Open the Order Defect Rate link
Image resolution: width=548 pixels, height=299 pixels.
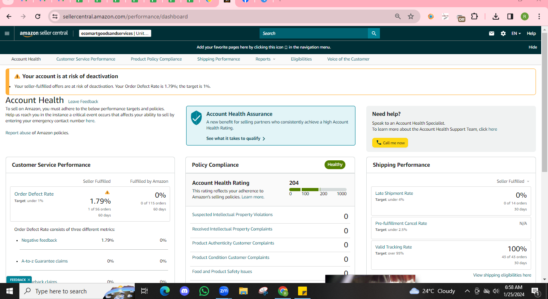(x=34, y=194)
